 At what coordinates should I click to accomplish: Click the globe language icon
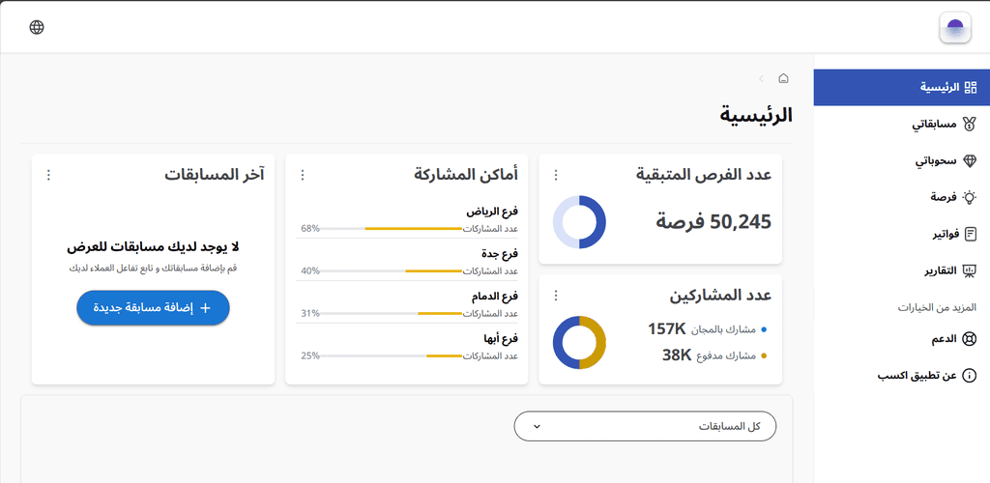[x=37, y=27]
